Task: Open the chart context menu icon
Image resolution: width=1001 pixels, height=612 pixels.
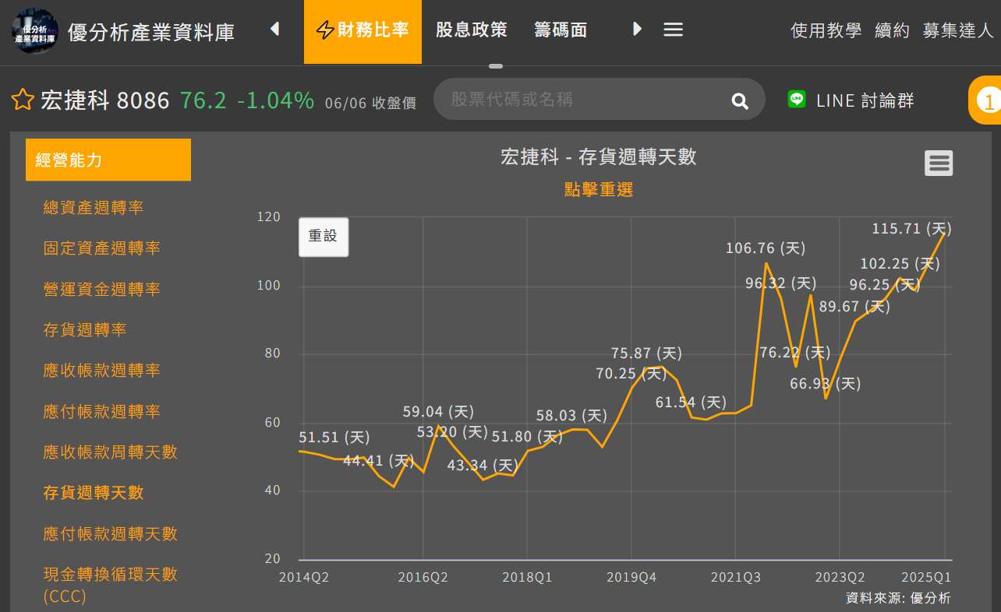Action: pos(939,163)
